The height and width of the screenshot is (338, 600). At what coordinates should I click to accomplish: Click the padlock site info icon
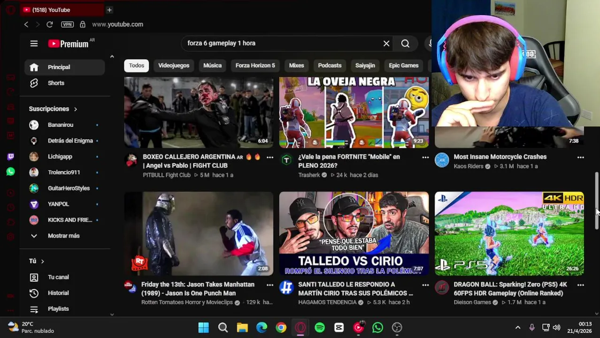click(83, 24)
